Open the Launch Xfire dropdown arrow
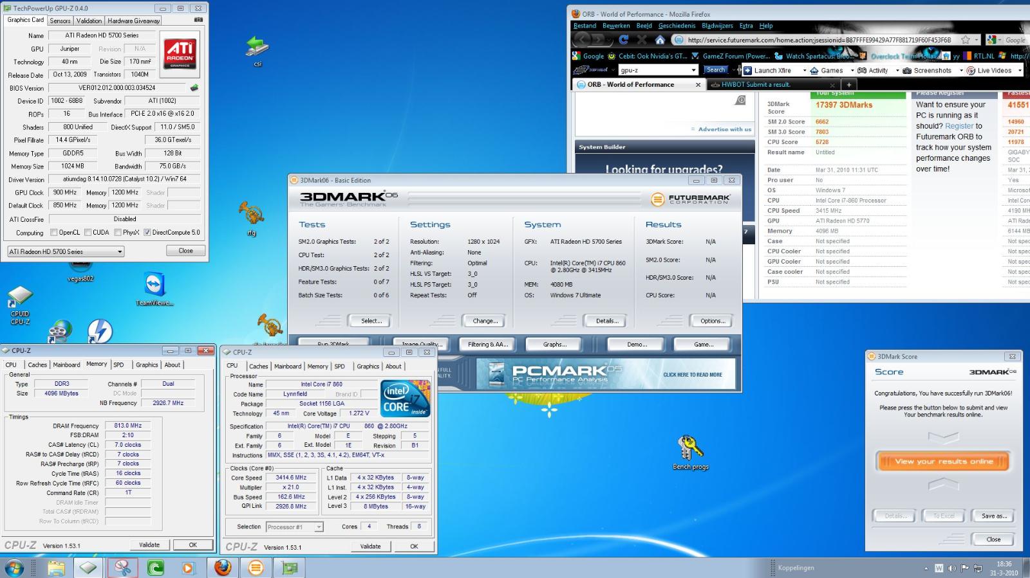Viewport: 1030px width, 578px height. click(x=804, y=70)
